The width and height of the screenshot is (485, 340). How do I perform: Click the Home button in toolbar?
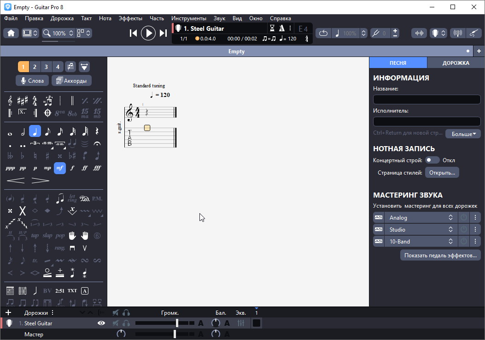[x=11, y=33]
